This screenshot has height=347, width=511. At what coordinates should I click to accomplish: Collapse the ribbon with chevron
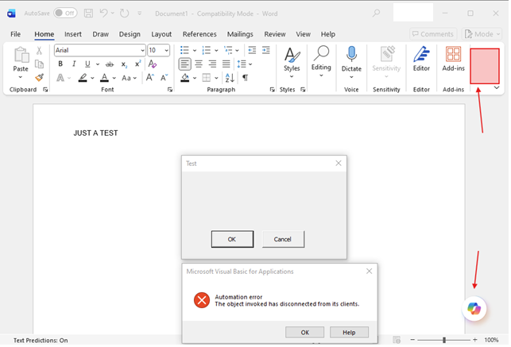[x=497, y=88]
